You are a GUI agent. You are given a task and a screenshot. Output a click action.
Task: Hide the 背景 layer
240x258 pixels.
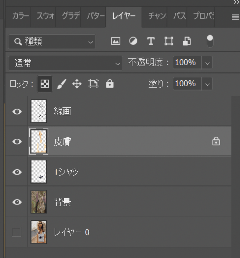pyautogui.click(x=17, y=202)
